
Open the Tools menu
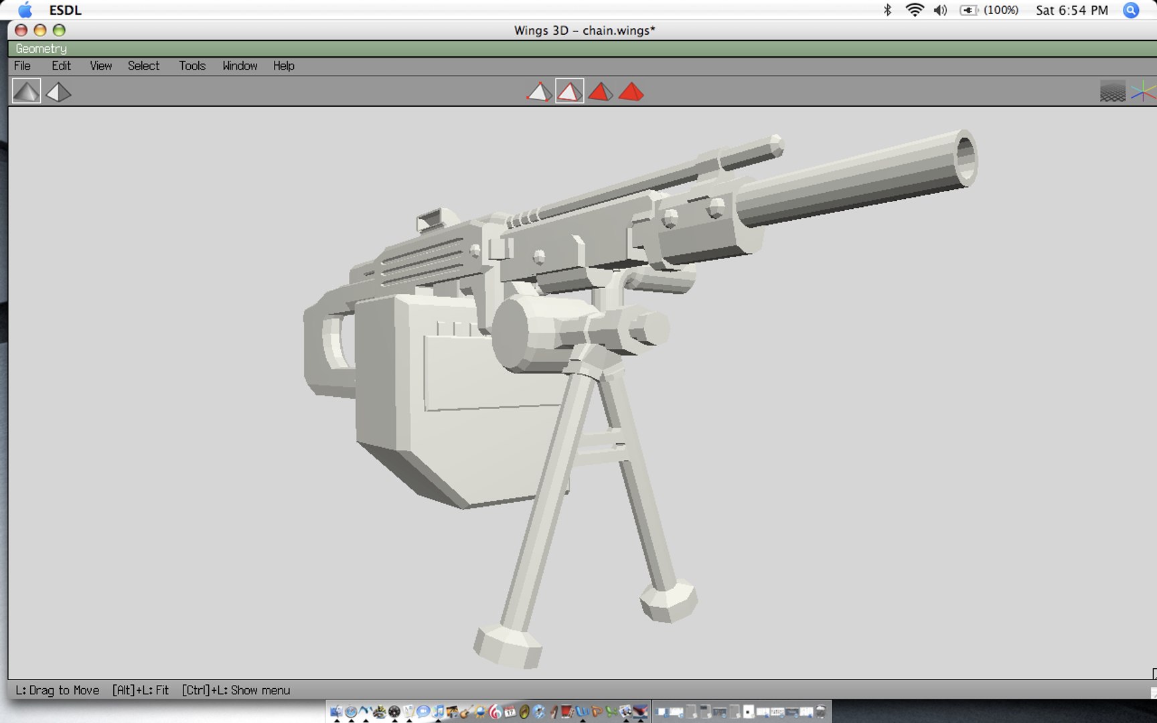[x=191, y=66]
